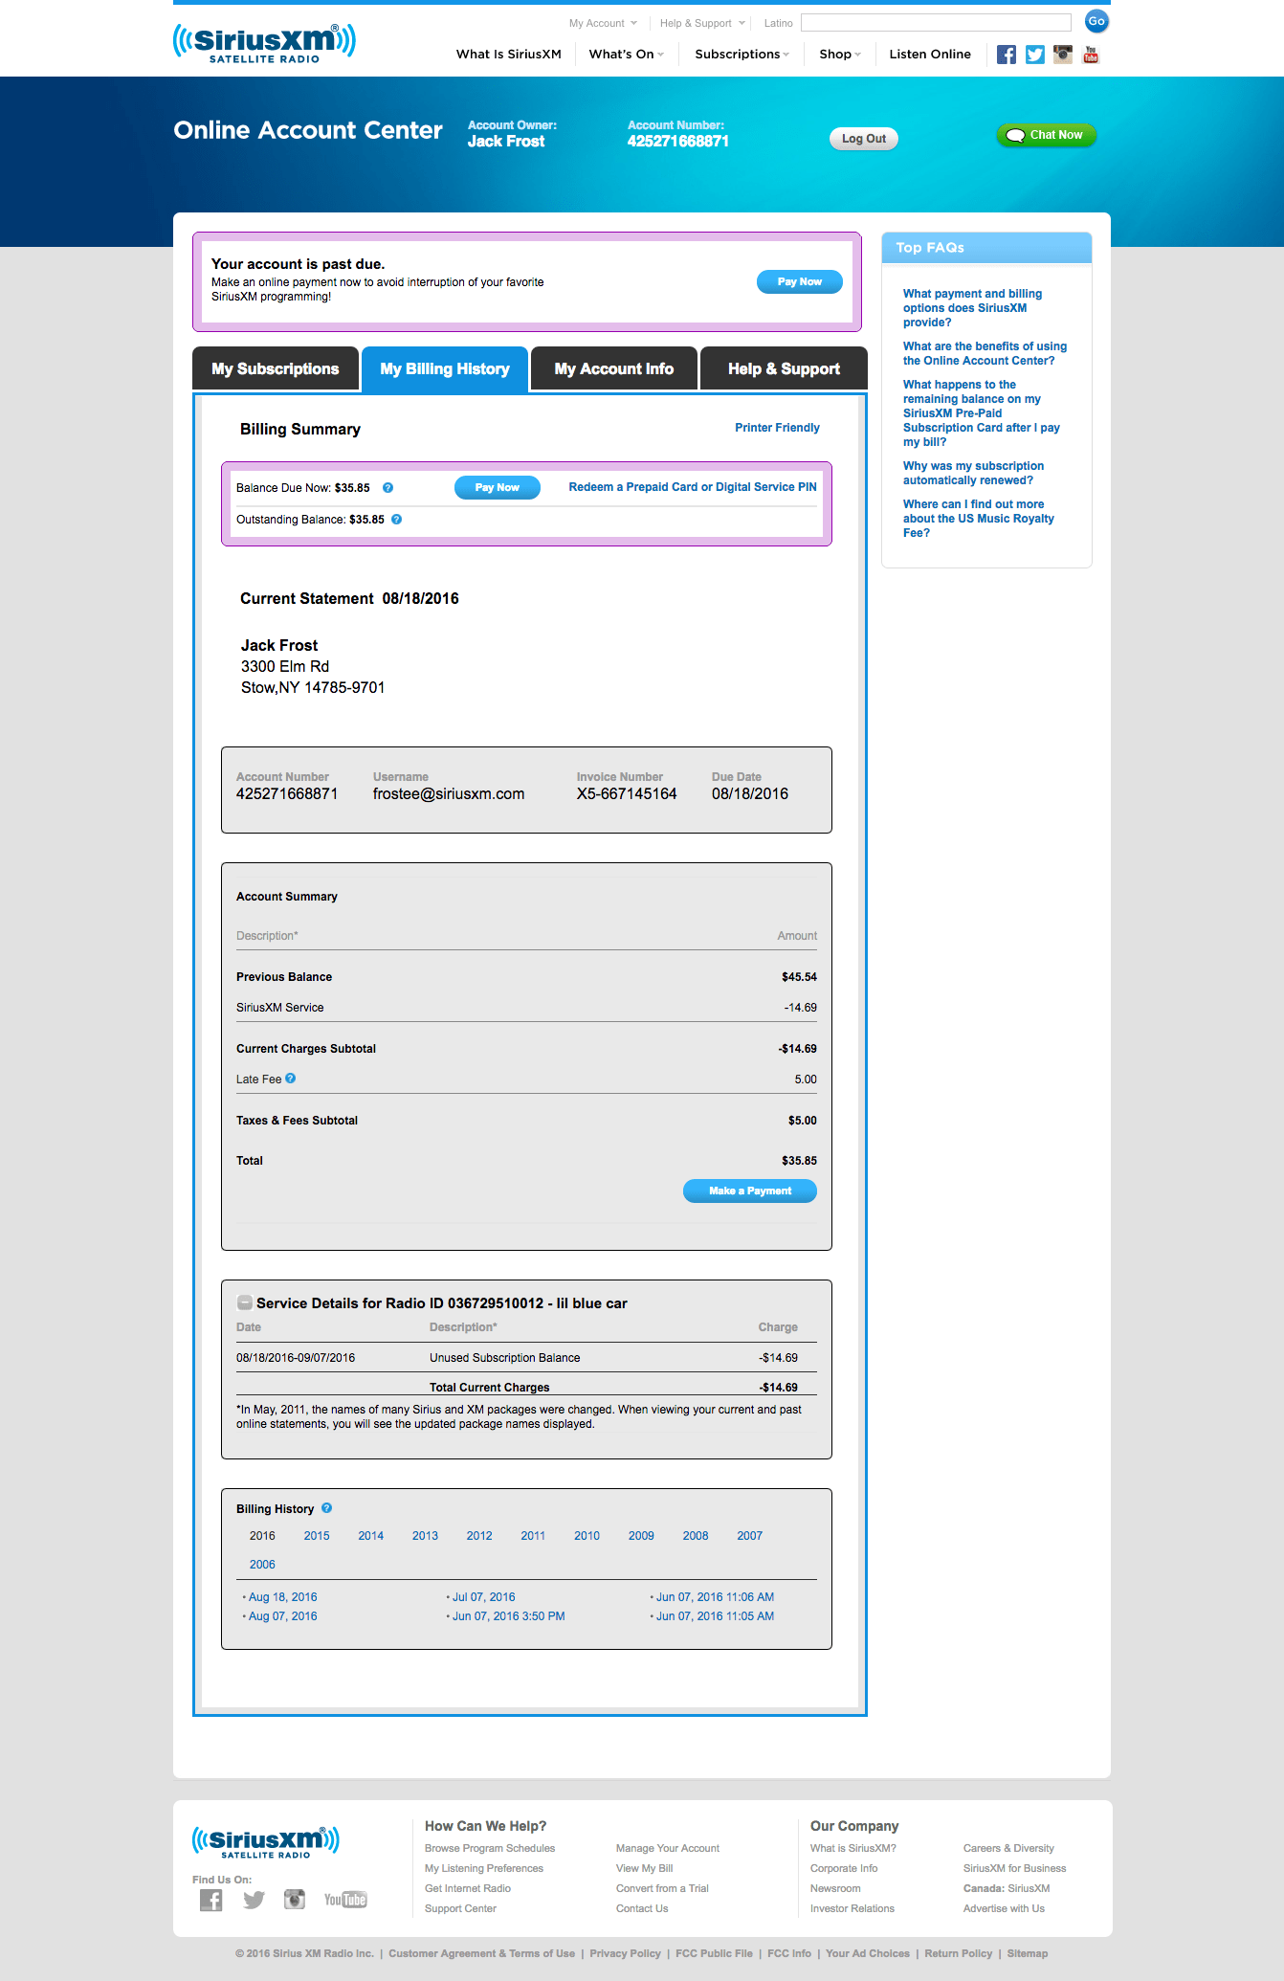
Task: Open the Help & Support top dropdown
Action: coord(702,23)
